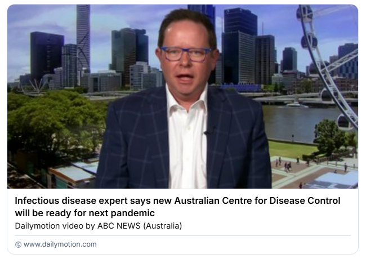This screenshot has height=259, width=366.
Task: Click the white open-collar shirt in thumbnail
Action: (187, 140)
